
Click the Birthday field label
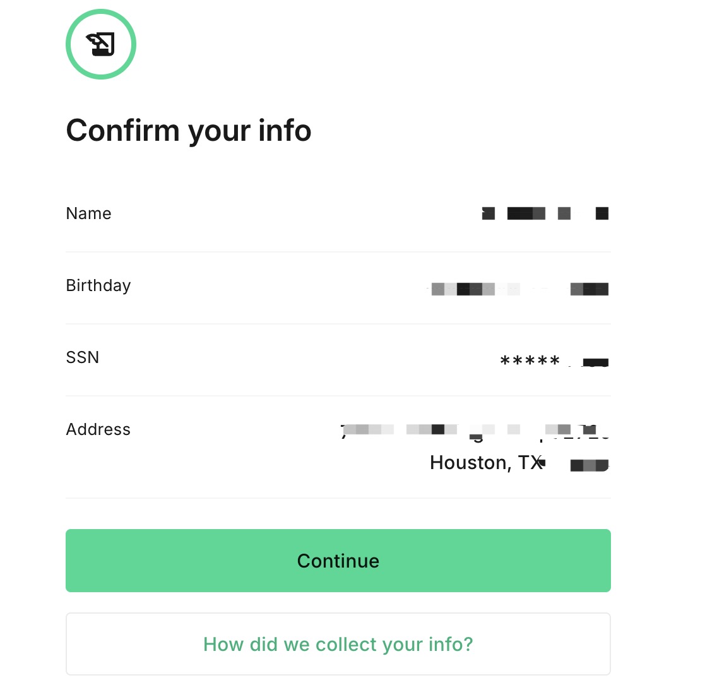[x=98, y=285]
